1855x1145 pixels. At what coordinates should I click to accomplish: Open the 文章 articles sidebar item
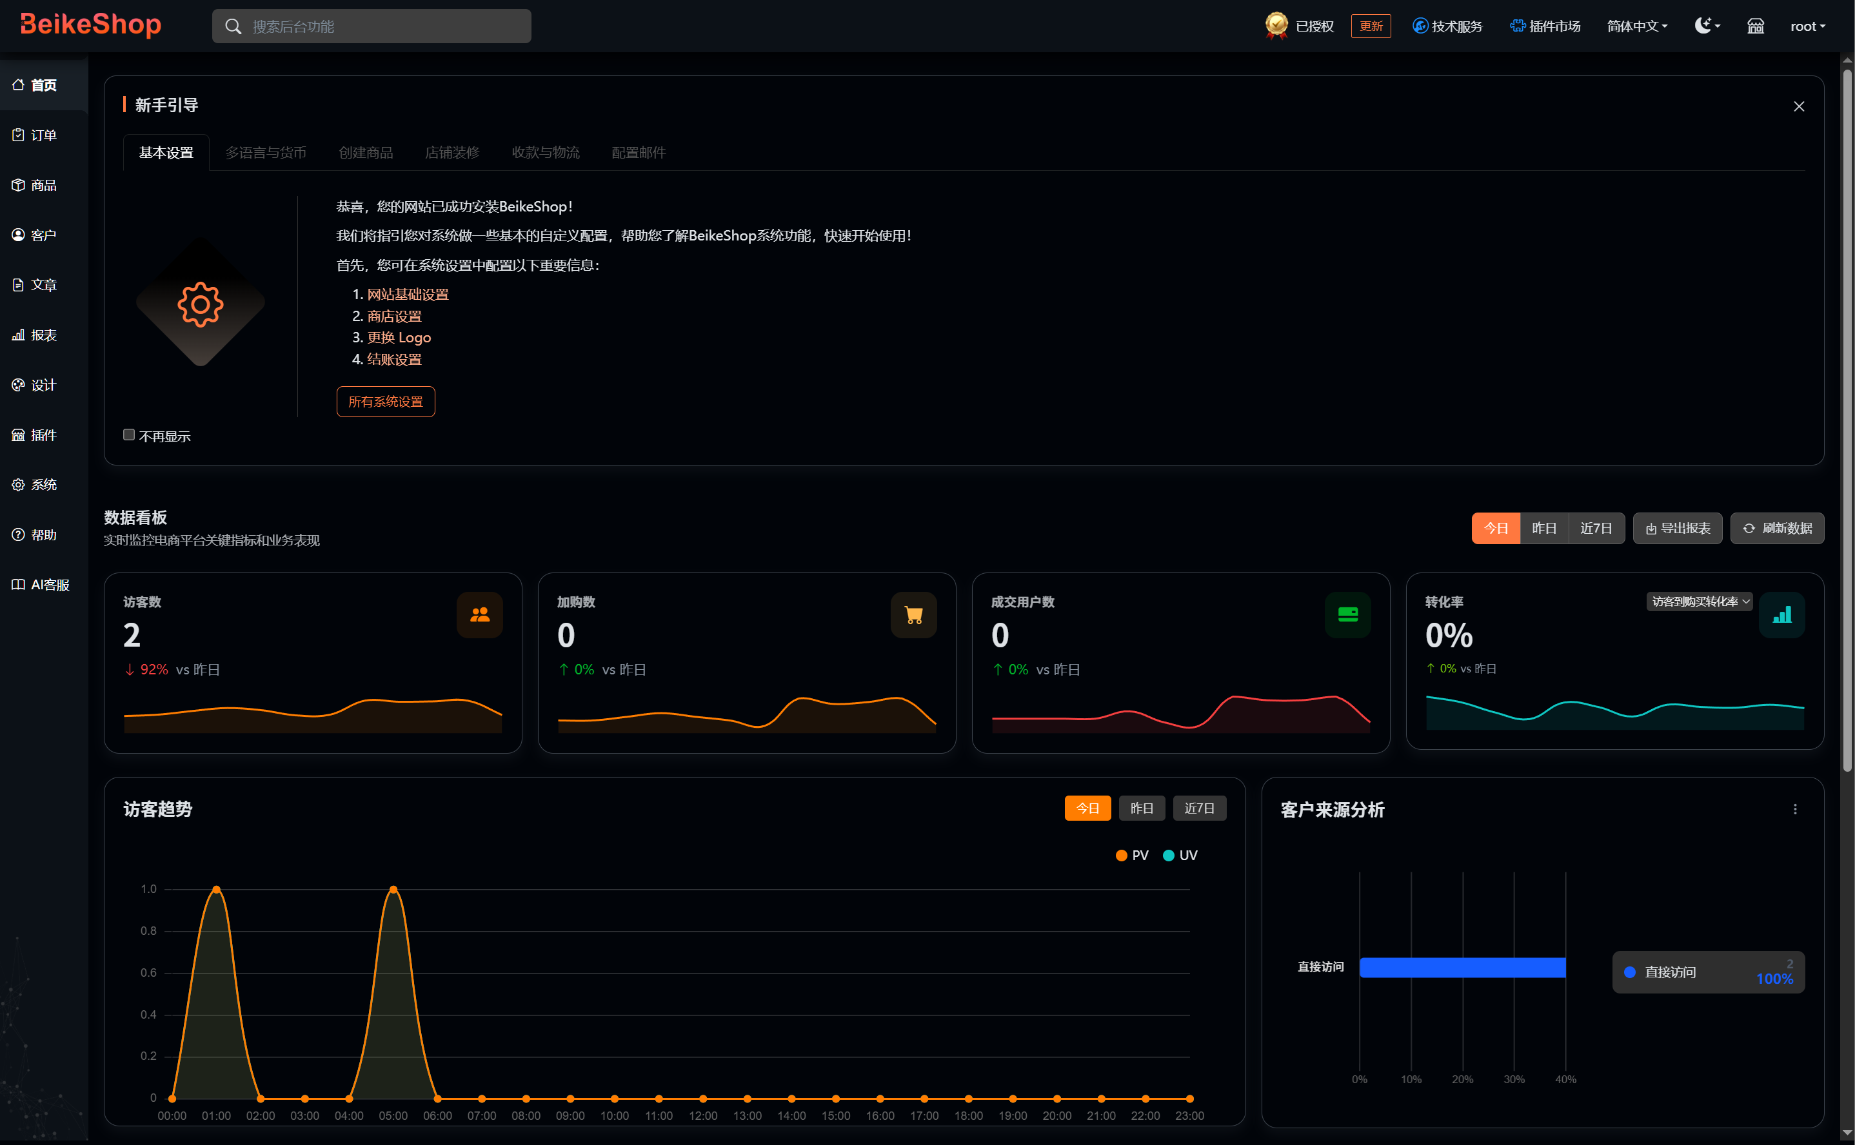point(44,285)
